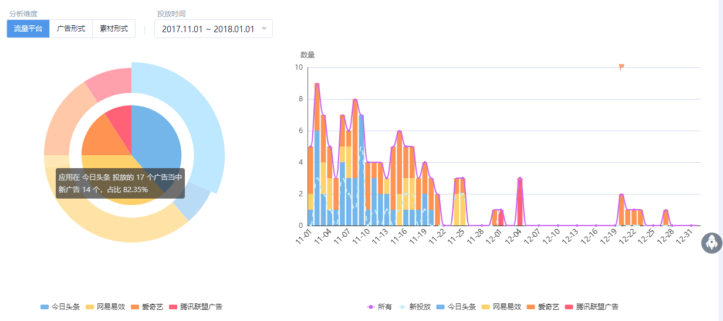Toggle 网易易效 in the pie chart legend
Screen dimensions: 723x321
click(x=105, y=307)
